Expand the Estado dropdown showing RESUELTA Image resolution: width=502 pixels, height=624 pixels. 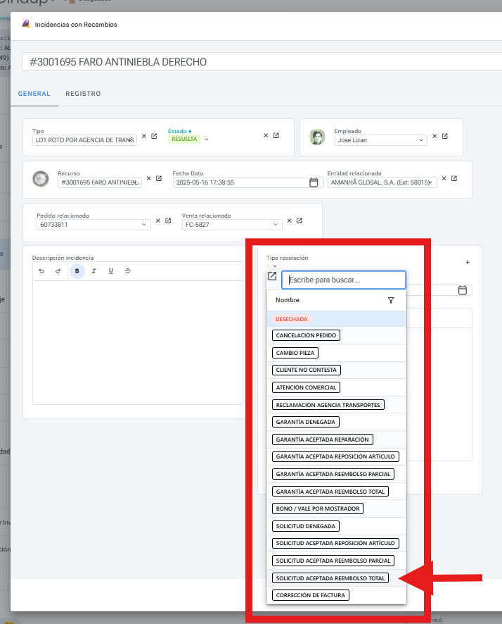207,139
